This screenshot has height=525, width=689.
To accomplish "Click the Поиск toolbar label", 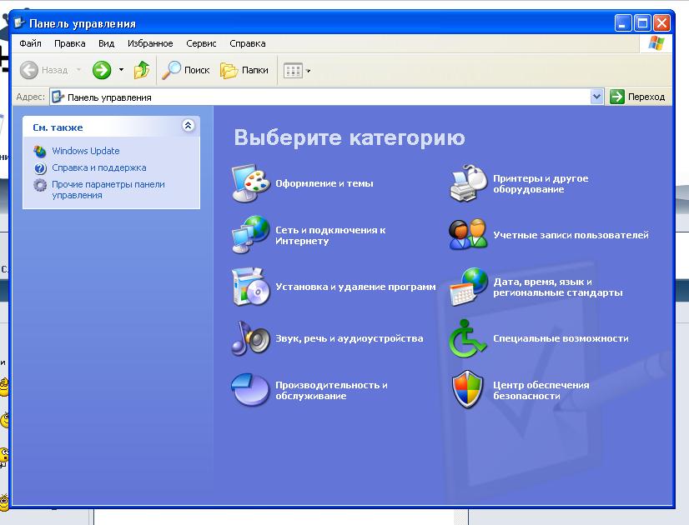I will [197, 70].
